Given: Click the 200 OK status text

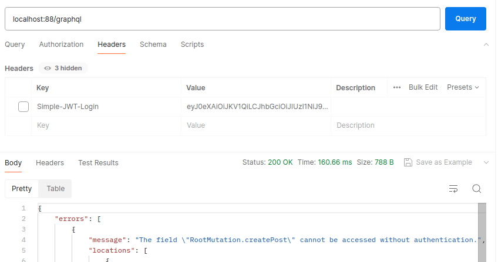Looking at the screenshot, I should pyautogui.click(x=280, y=162).
